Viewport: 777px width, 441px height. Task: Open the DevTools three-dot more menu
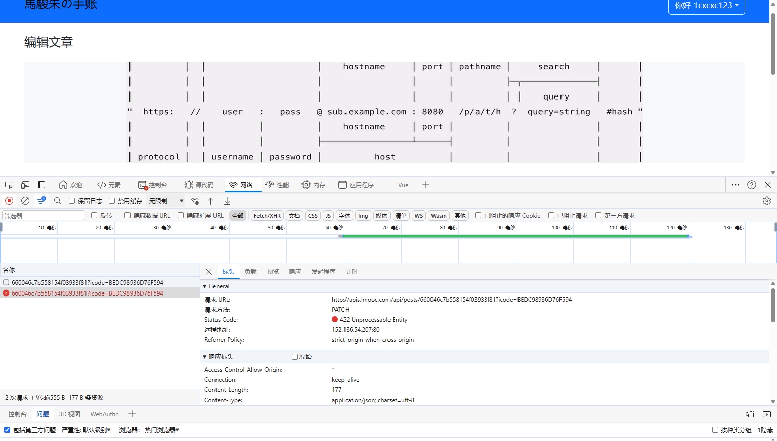pos(736,185)
